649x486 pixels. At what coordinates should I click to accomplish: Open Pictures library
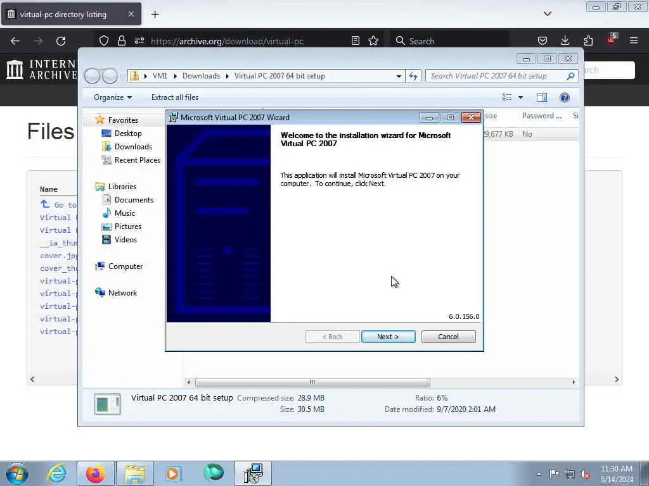tap(127, 227)
